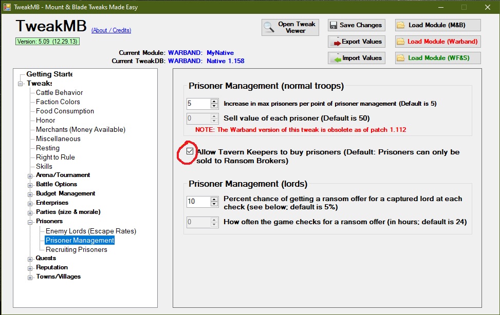Viewport: 500px width, 315px height.
Task: Click the Quests tree label
Action: click(46, 258)
